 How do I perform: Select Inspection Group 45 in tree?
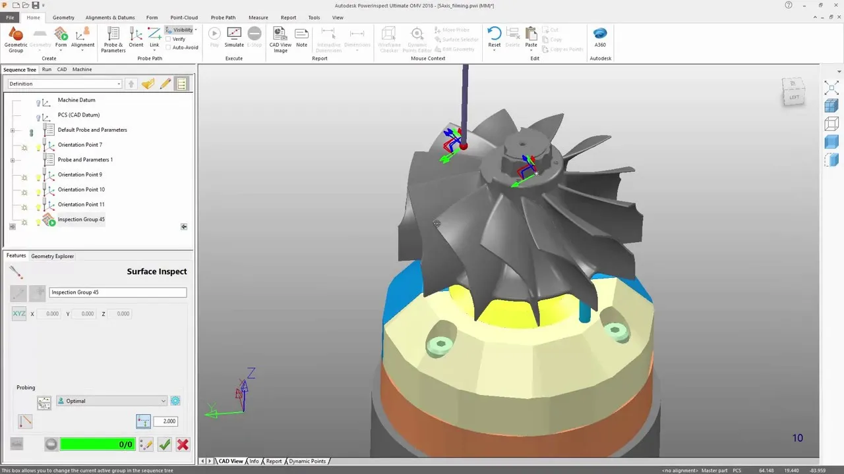point(81,219)
